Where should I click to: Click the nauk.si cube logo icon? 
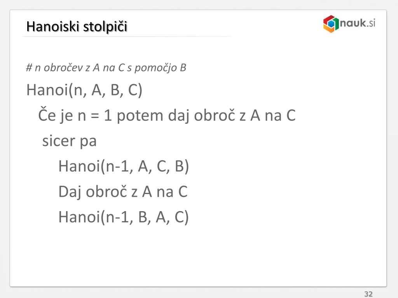coord(331,24)
